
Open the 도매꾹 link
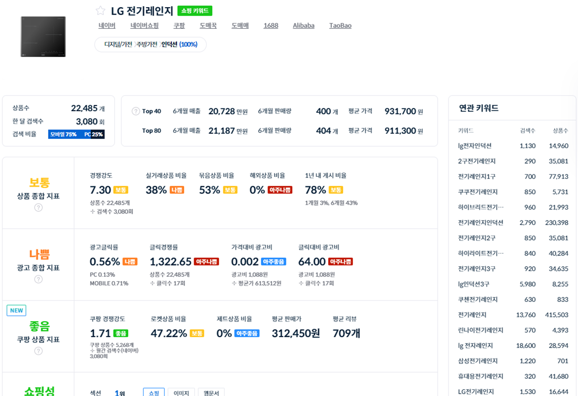(208, 25)
